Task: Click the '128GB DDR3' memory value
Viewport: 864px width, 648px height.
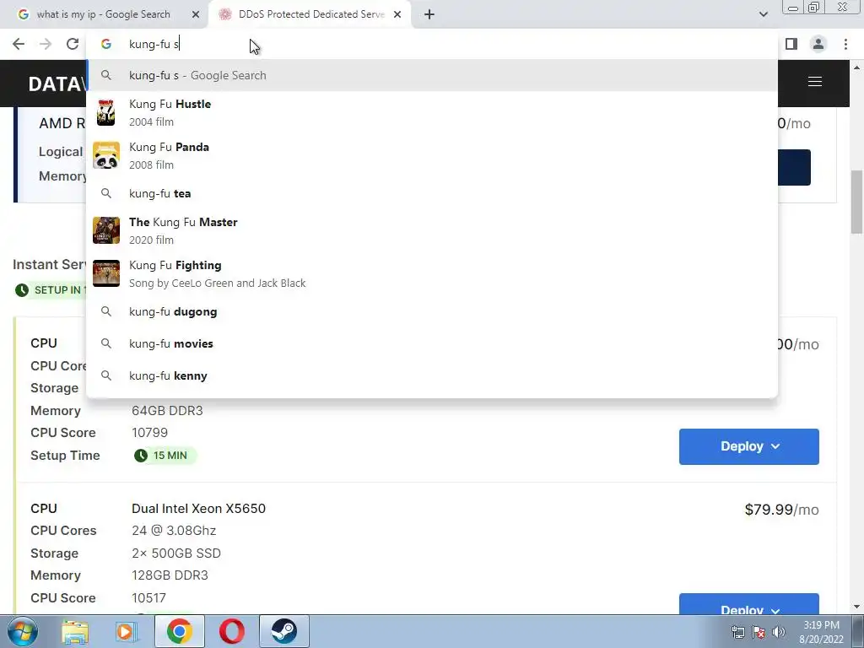Action: (170, 575)
